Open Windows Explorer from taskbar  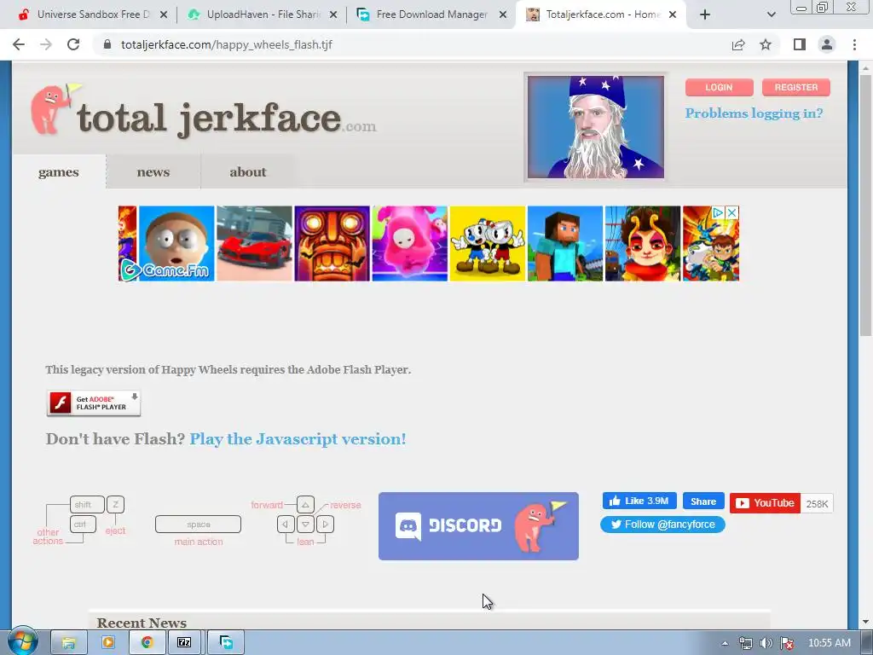pos(68,643)
